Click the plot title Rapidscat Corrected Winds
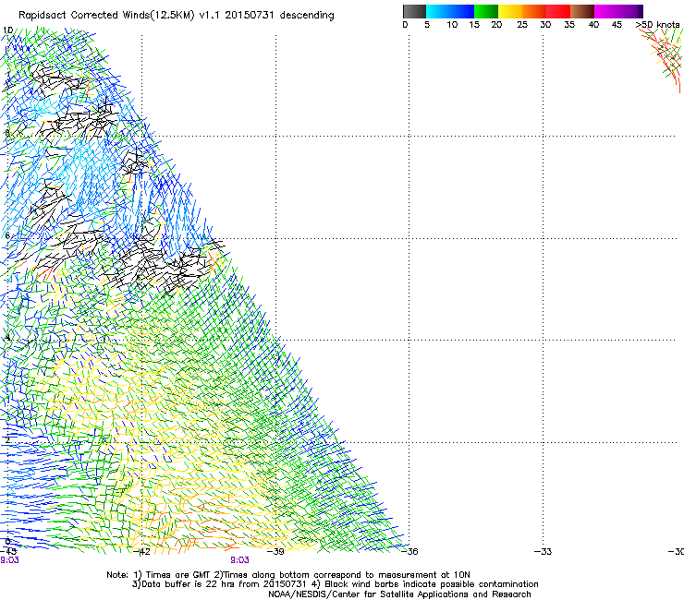This screenshot has width=684, height=600. (177, 16)
